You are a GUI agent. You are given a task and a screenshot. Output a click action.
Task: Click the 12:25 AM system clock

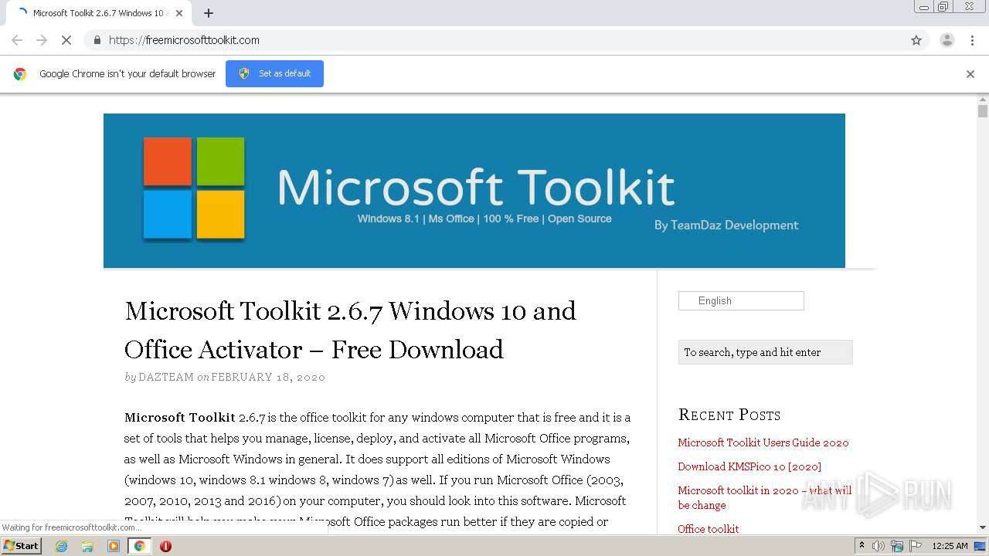(950, 546)
